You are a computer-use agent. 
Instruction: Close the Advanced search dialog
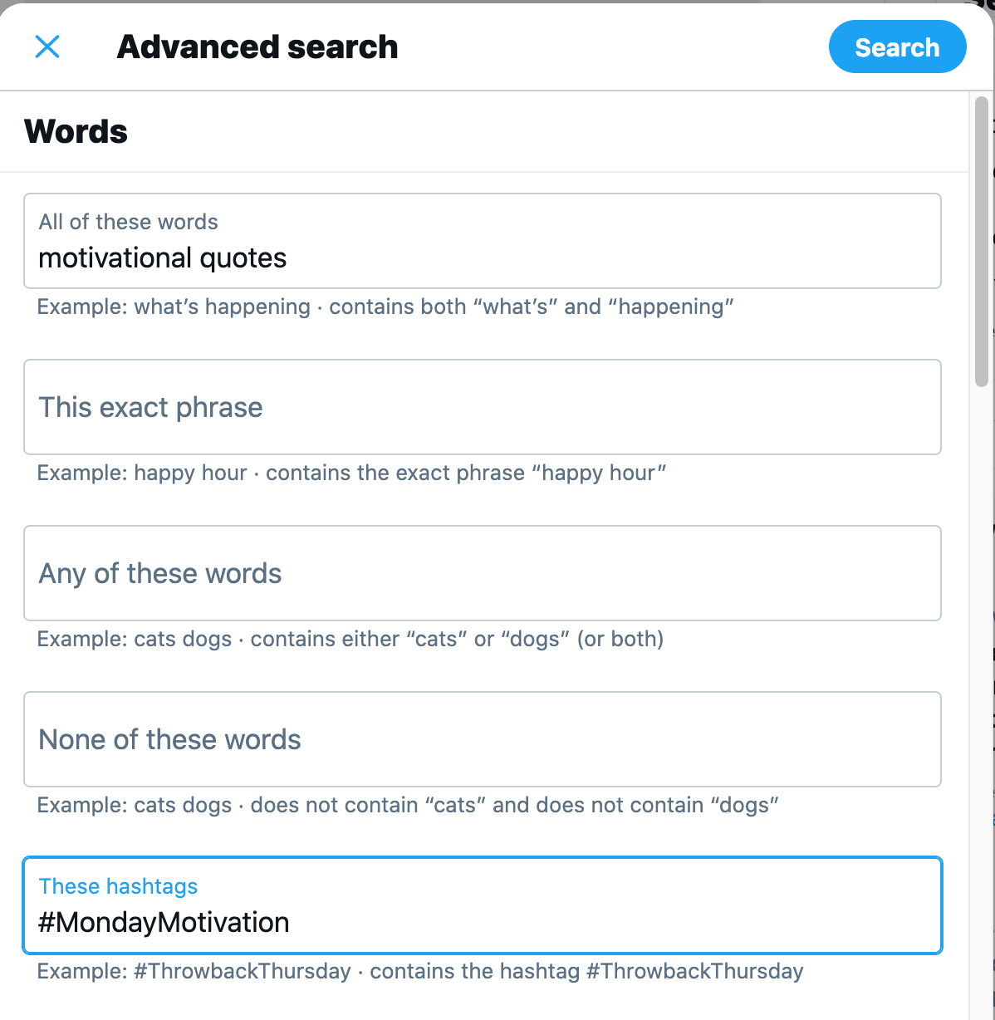click(47, 47)
